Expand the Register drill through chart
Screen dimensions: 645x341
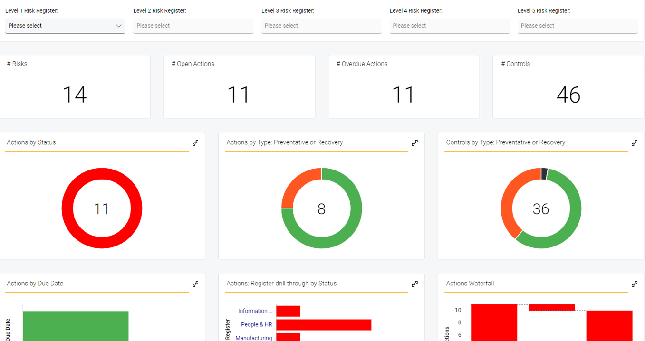point(415,284)
